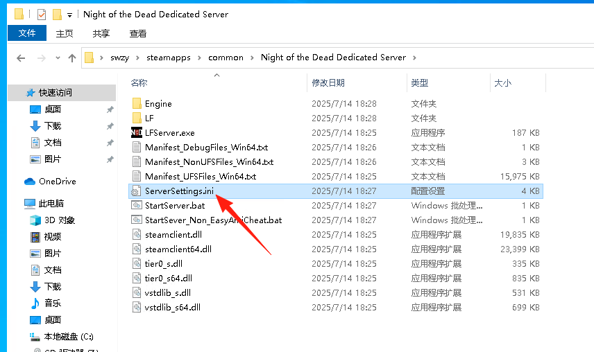Open 音乐 under This PC

coord(53,303)
